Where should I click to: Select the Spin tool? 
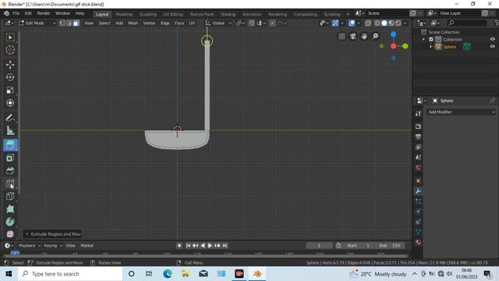click(10, 222)
